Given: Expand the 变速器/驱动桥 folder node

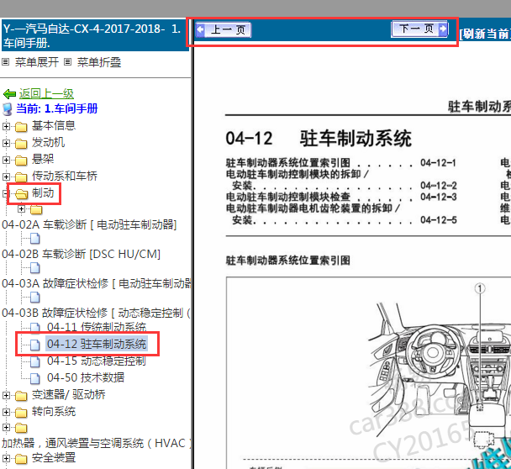Looking at the screenshot, I should tap(6, 396).
